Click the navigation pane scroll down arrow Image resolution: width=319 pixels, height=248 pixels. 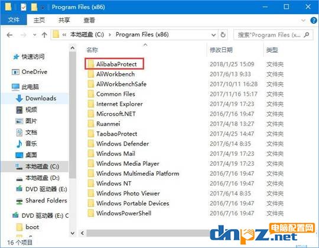pos(73,233)
